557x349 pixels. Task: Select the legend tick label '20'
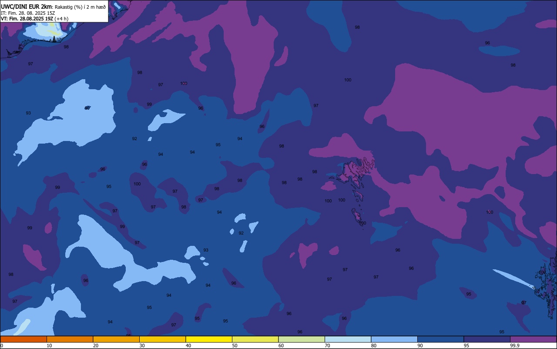[96, 346]
